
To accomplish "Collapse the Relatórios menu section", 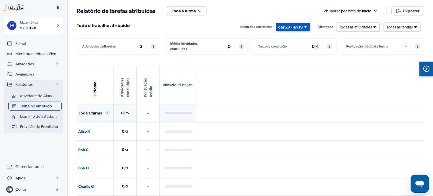I will 57,84.
